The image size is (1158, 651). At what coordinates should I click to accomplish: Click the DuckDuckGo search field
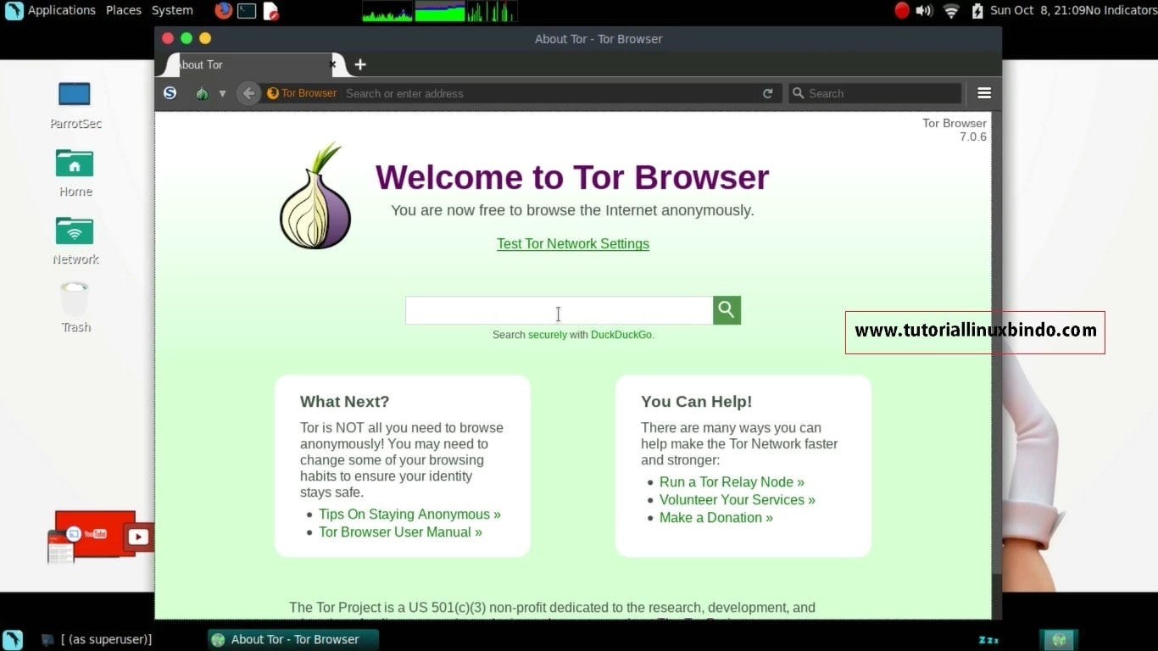coord(560,310)
